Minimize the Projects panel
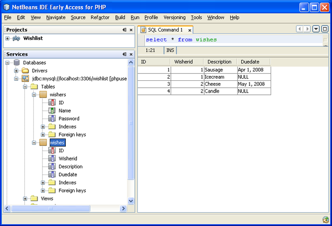 pyautogui.click(x=124, y=30)
